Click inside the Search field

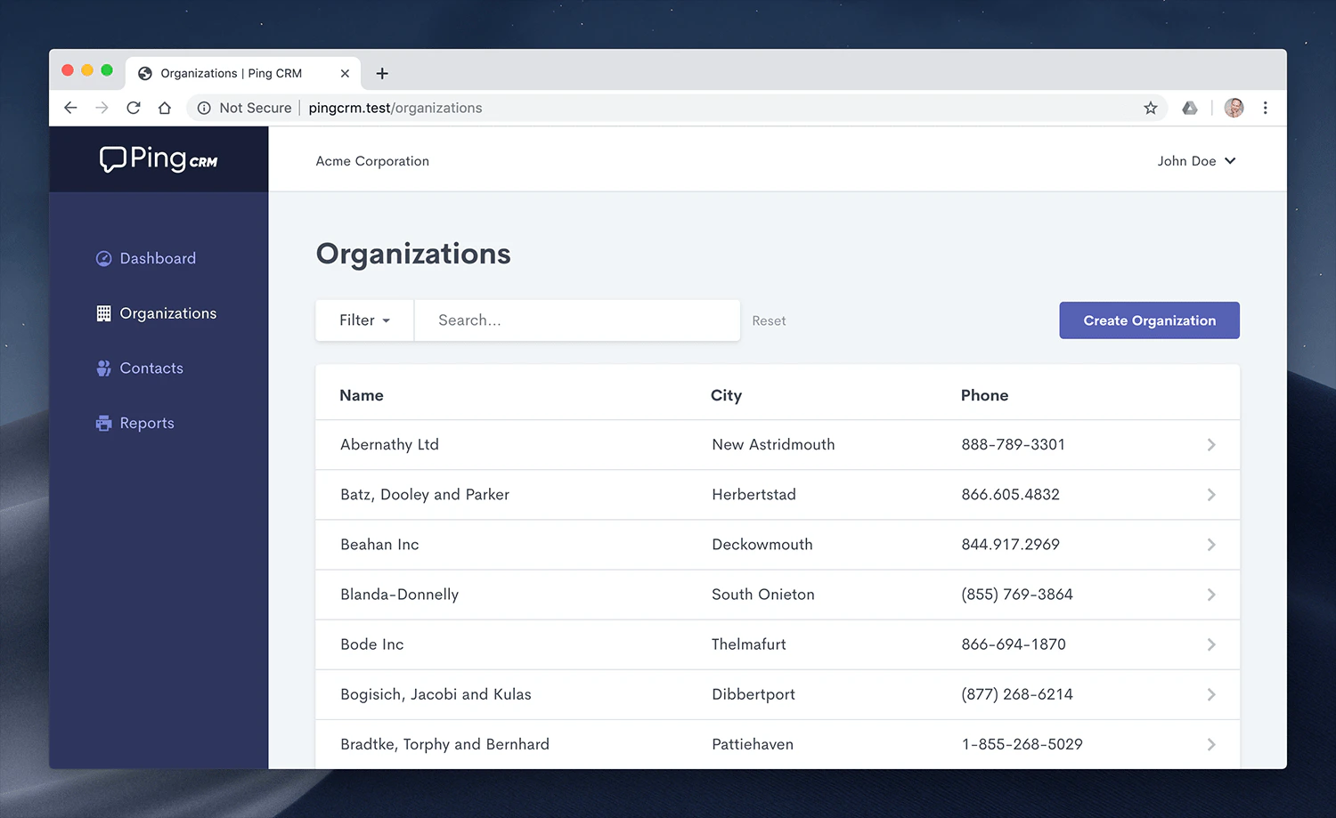(577, 320)
